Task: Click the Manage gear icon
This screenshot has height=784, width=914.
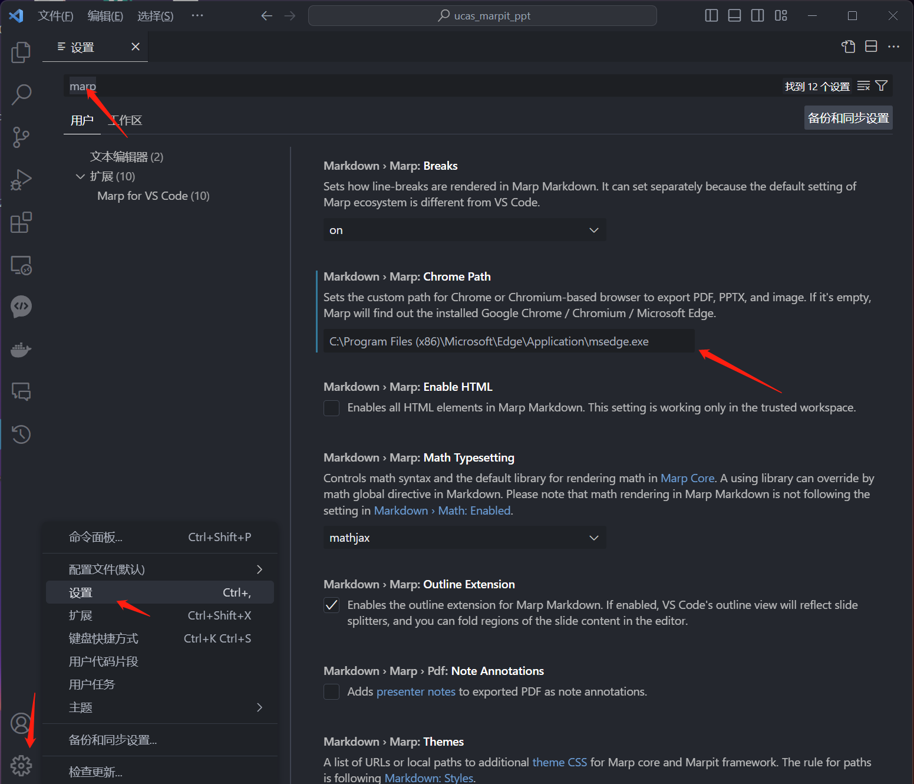Action: (x=21, y=766)
